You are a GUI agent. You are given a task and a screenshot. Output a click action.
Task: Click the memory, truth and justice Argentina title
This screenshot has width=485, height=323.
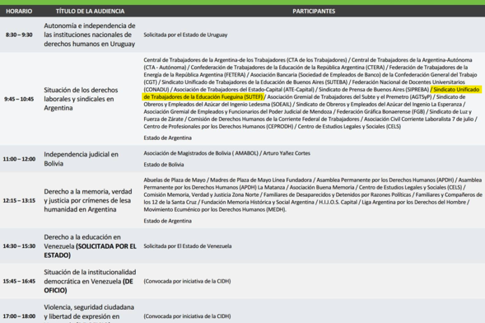coord(87,200)
